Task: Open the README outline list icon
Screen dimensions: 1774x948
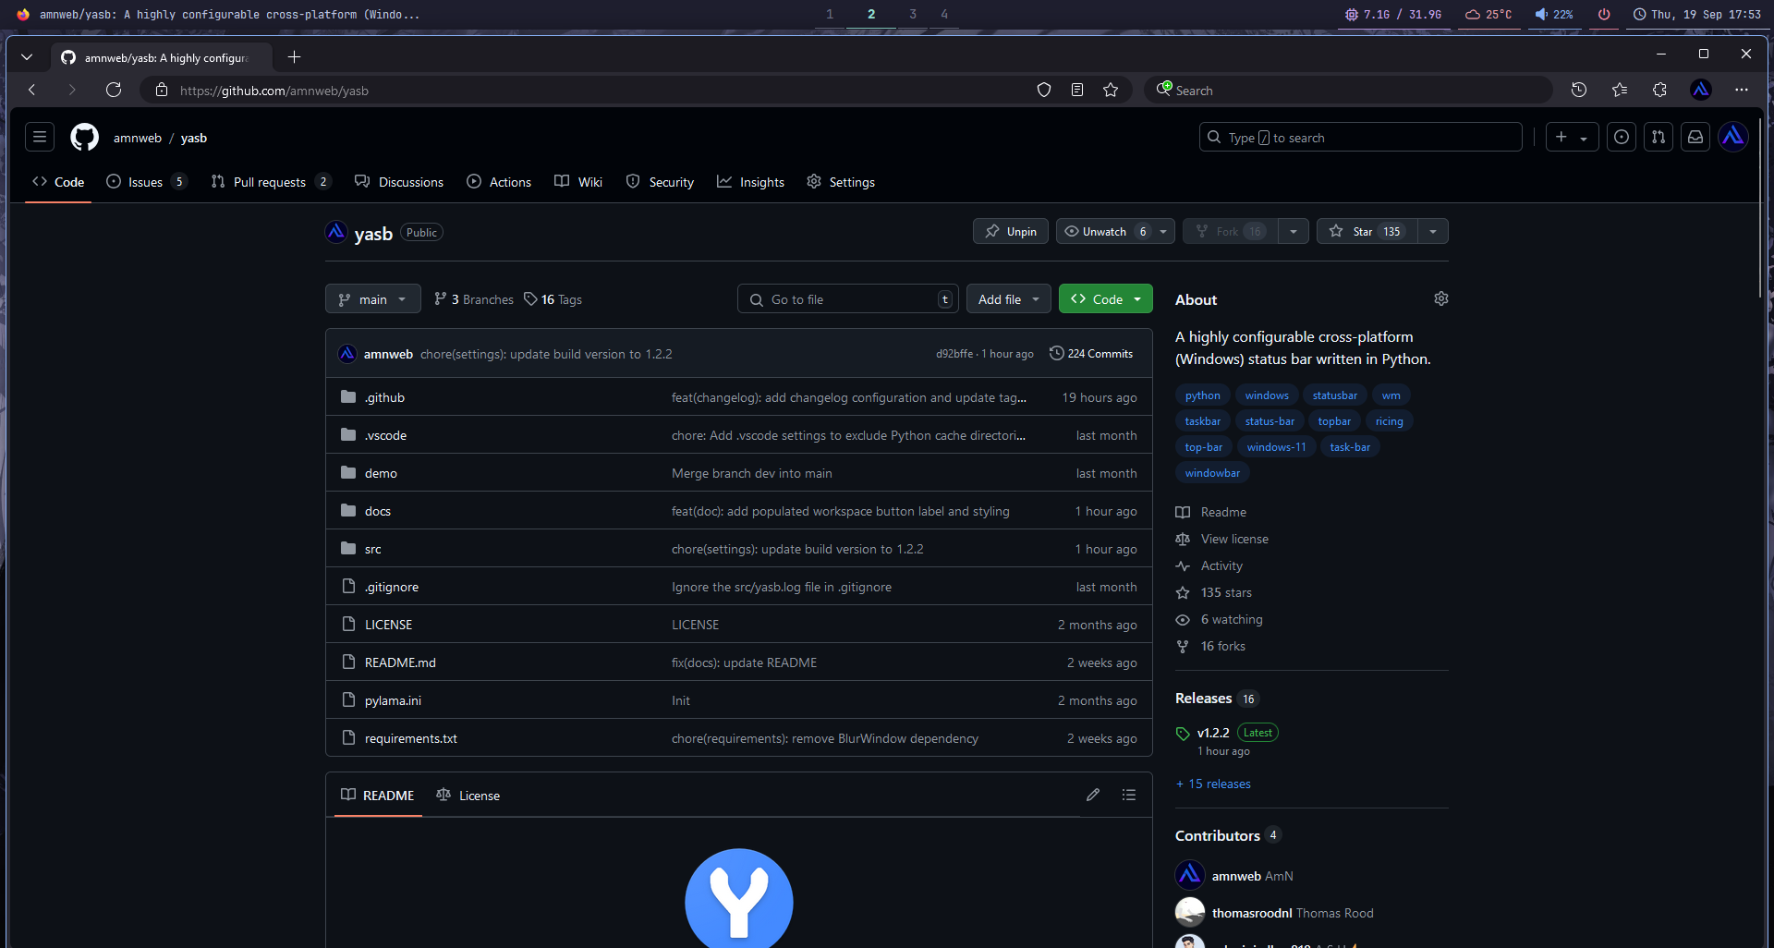Action: (1128, 795)
